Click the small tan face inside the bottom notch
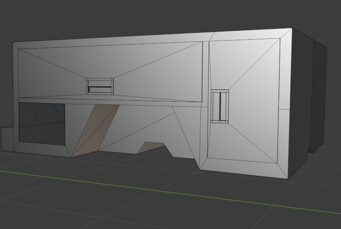The height and width of the screenshot is (229, 341). pos(151,148)
